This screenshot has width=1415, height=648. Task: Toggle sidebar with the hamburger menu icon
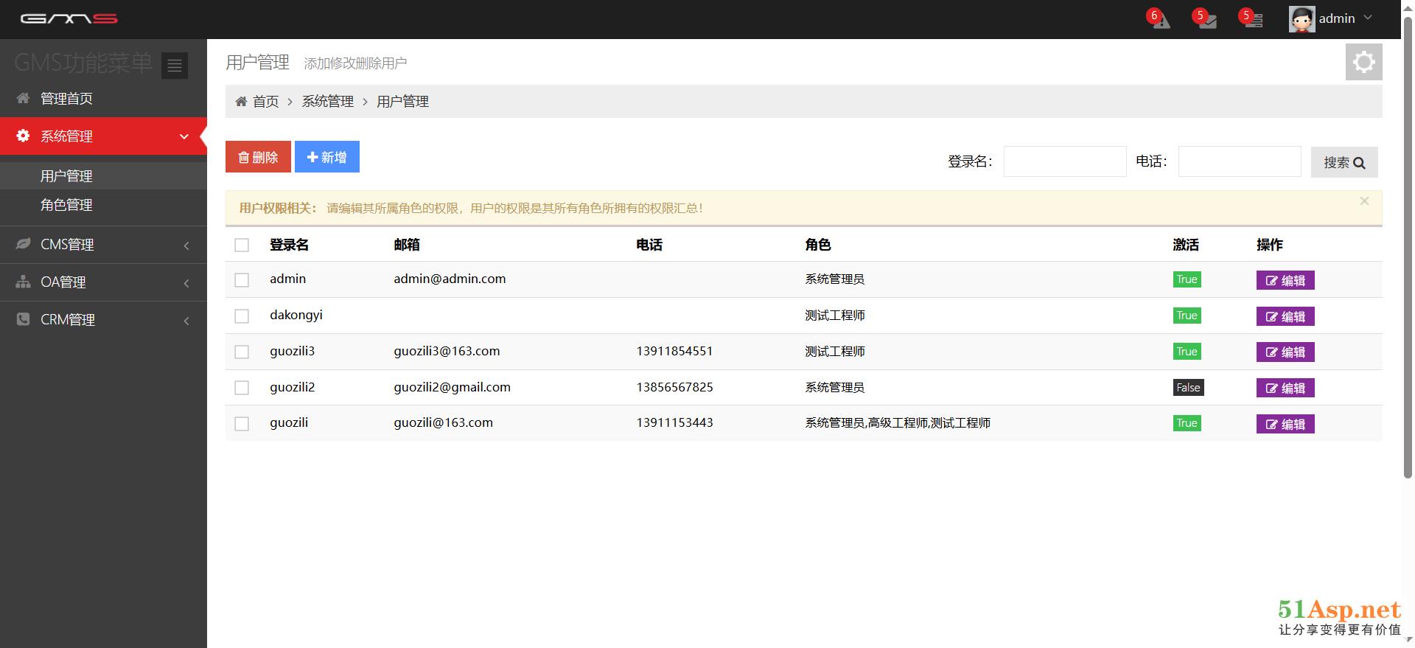coord(175,66)
